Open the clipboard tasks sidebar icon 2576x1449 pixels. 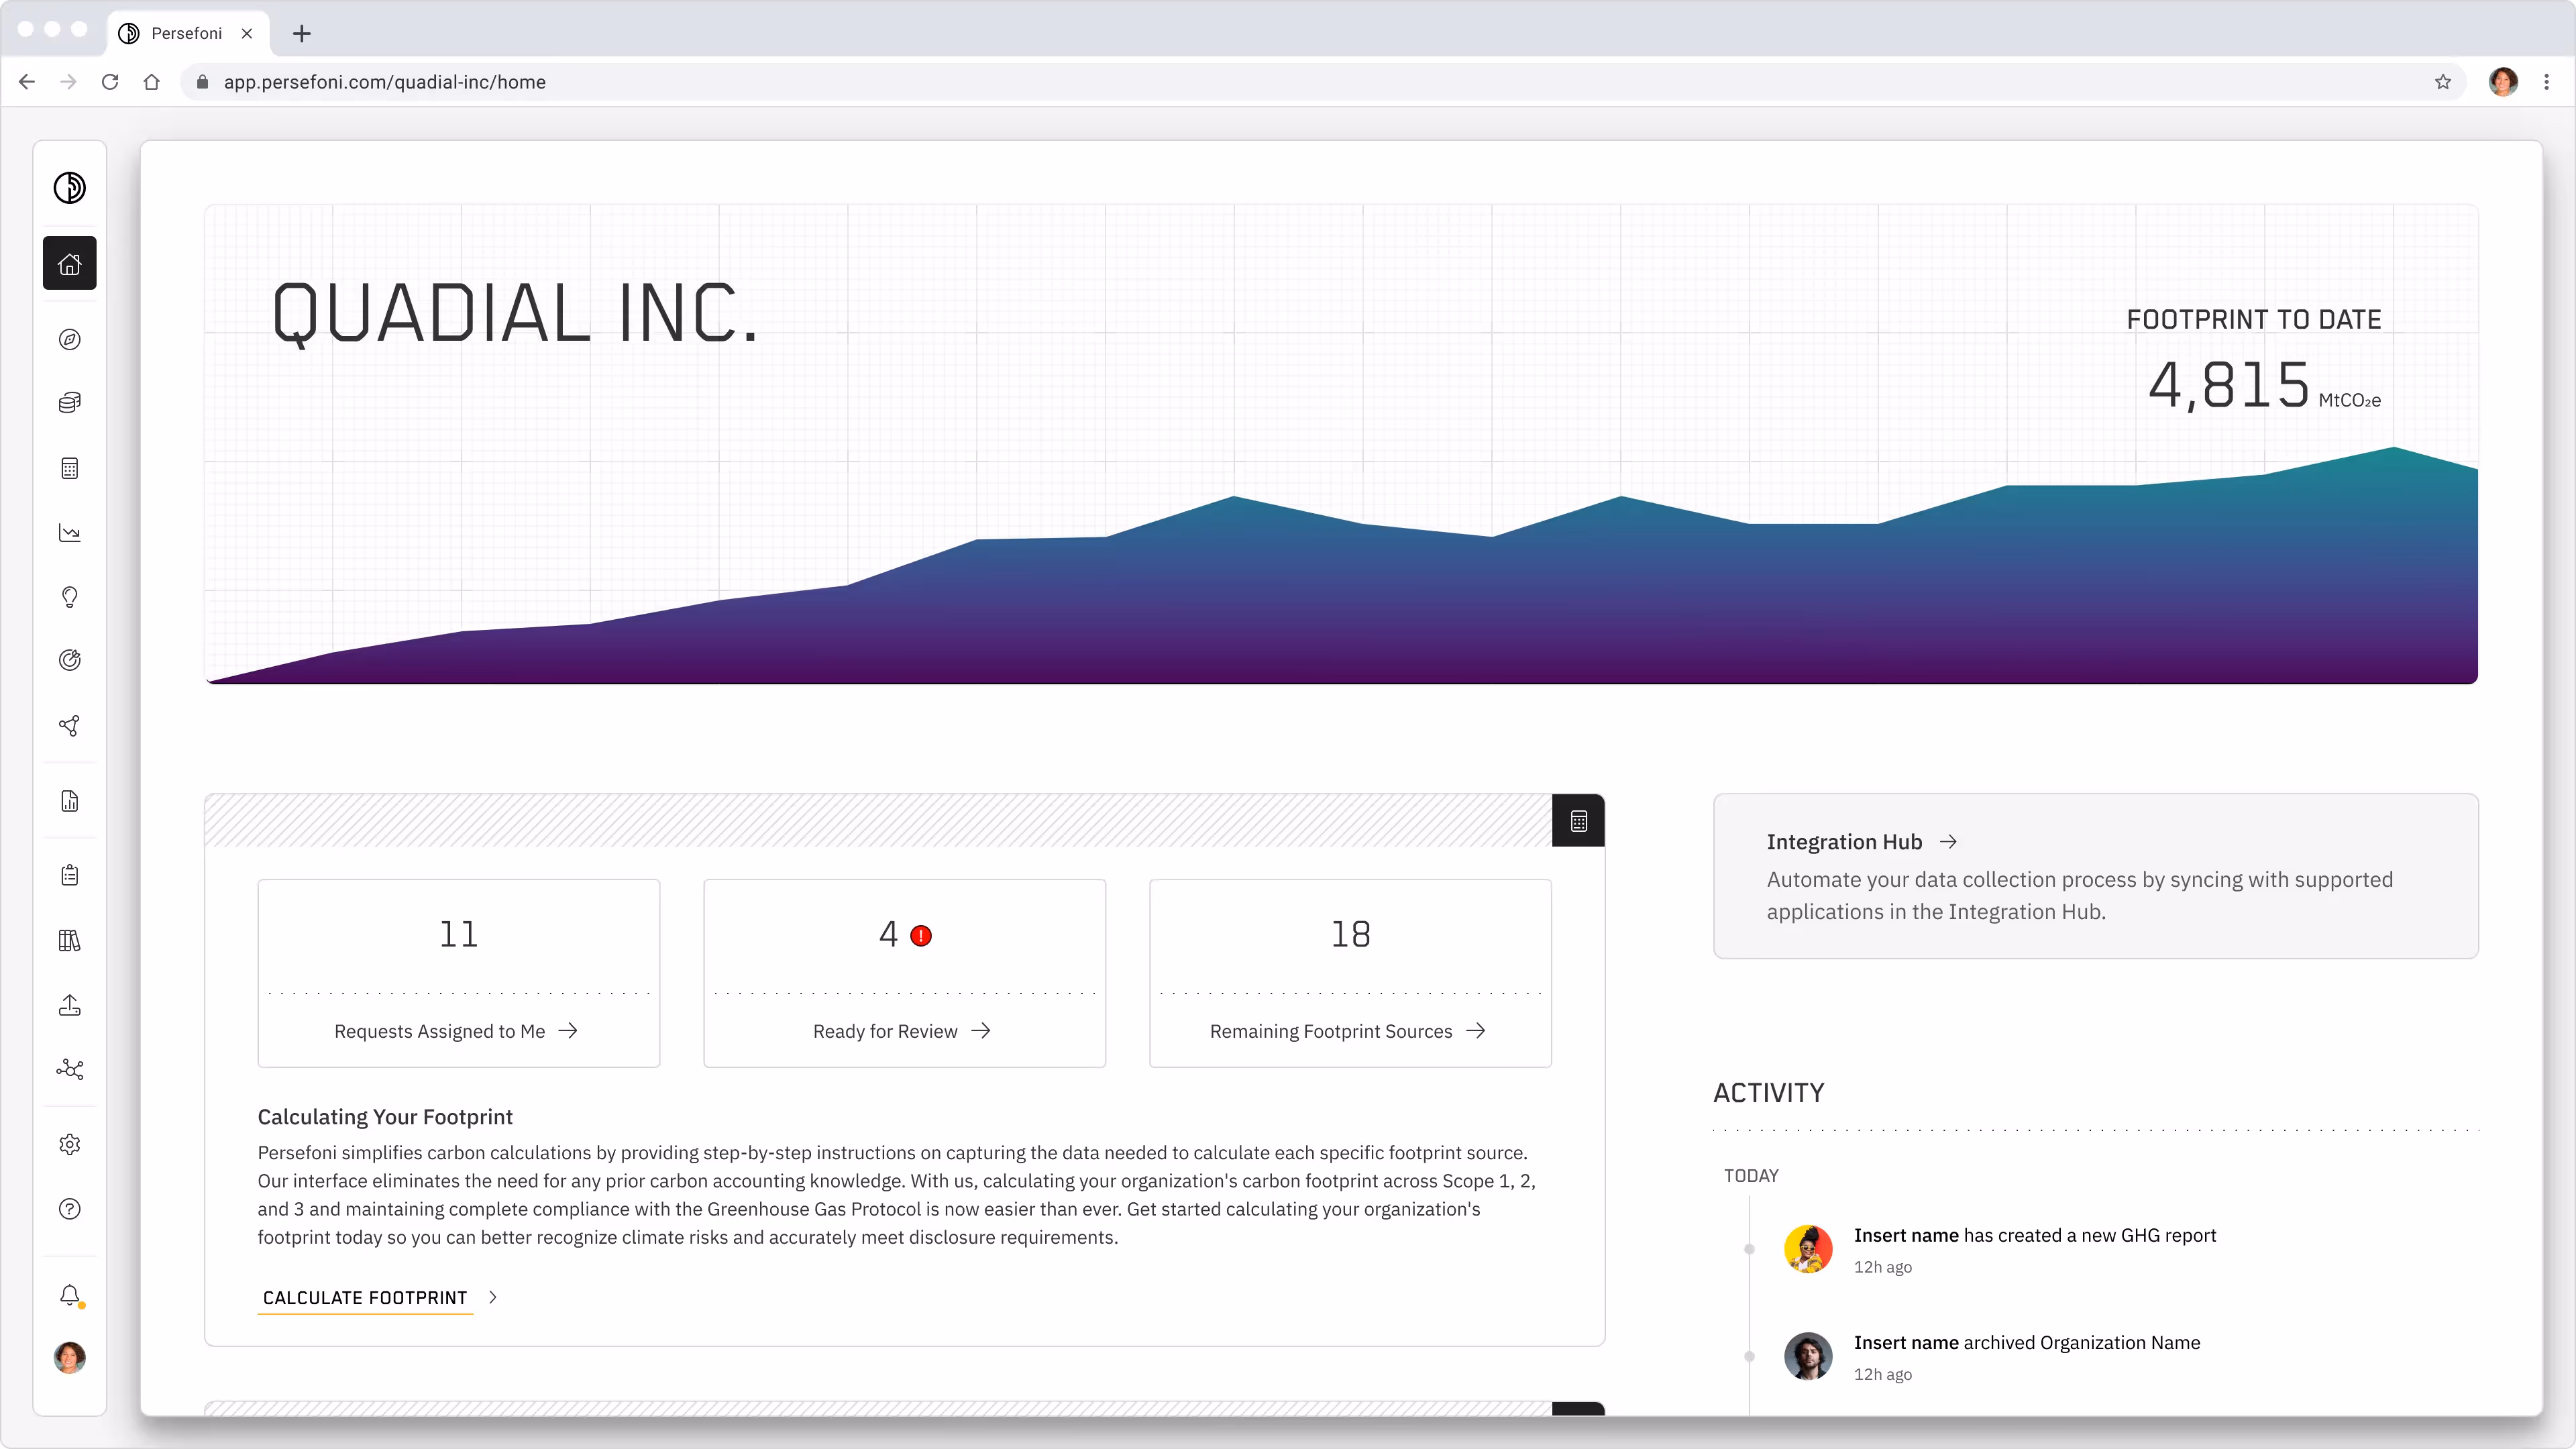(x=69, y=876)
